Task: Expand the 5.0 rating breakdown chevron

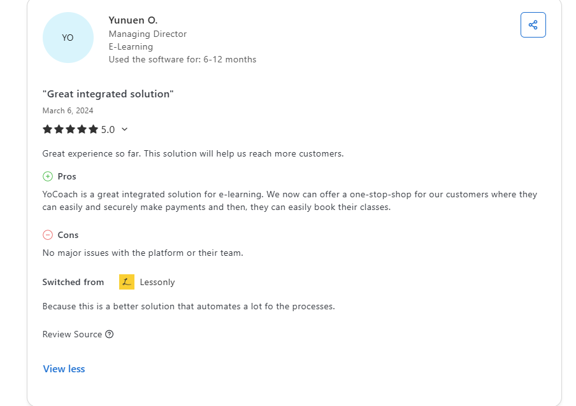Action: tap(124, 129)
